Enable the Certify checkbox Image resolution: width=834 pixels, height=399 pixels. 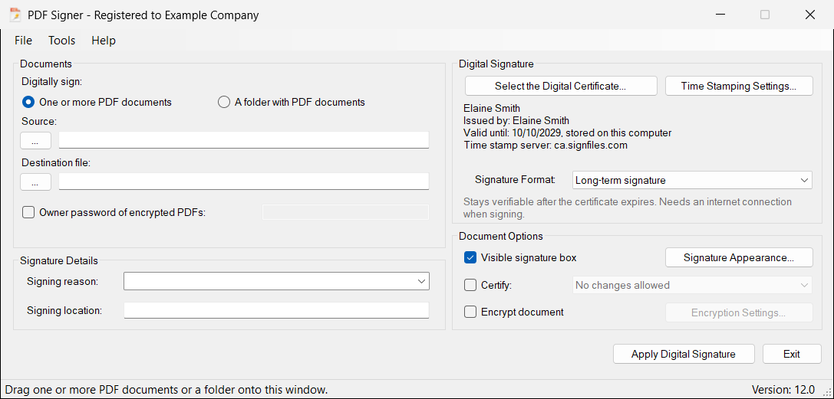click(x=470, y=285)
